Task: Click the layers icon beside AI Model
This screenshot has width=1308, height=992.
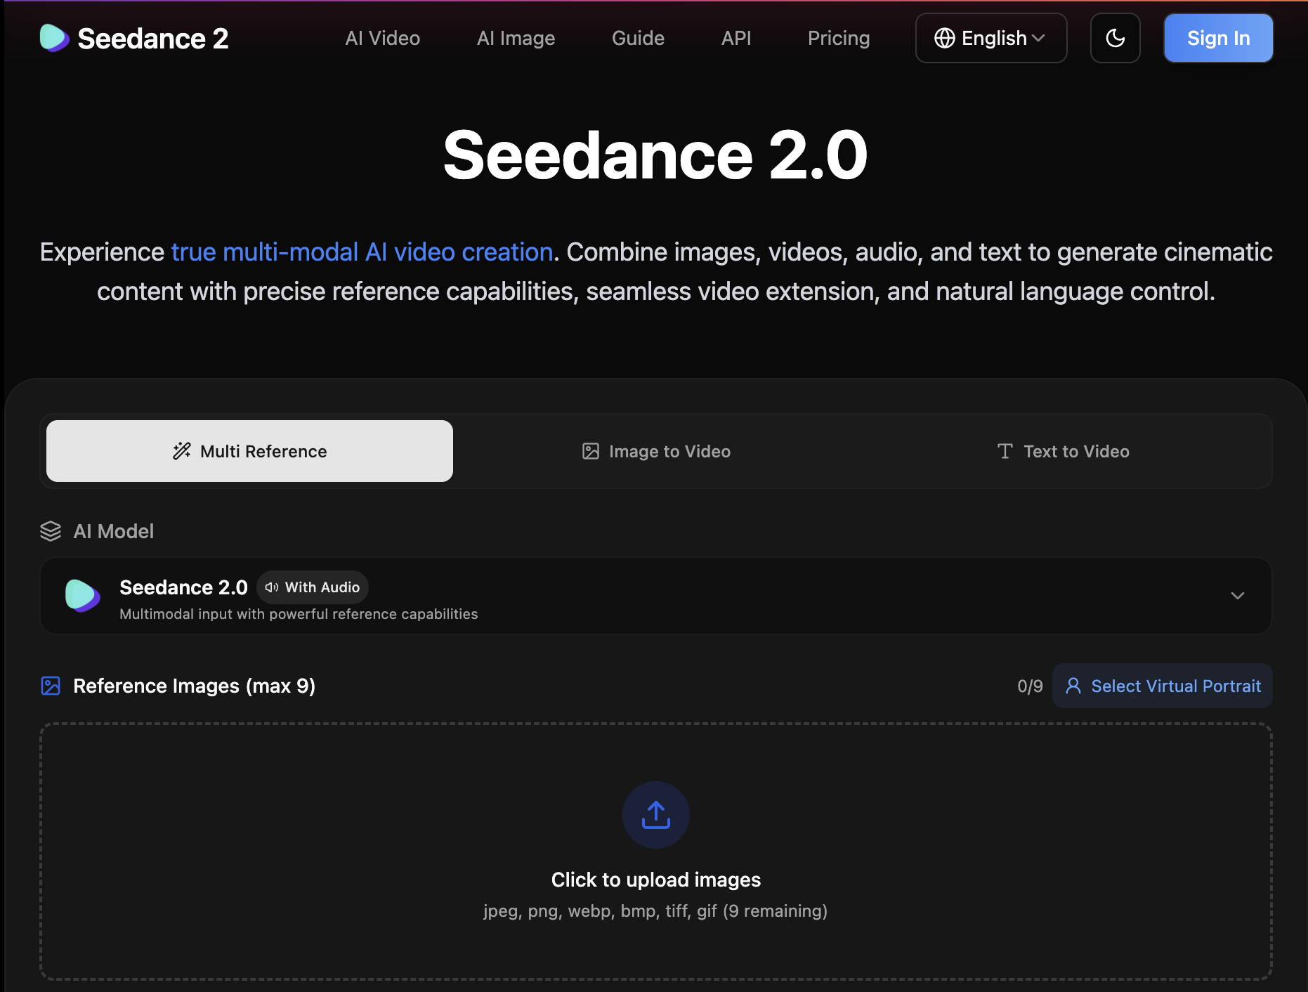Action: [51, 531]
